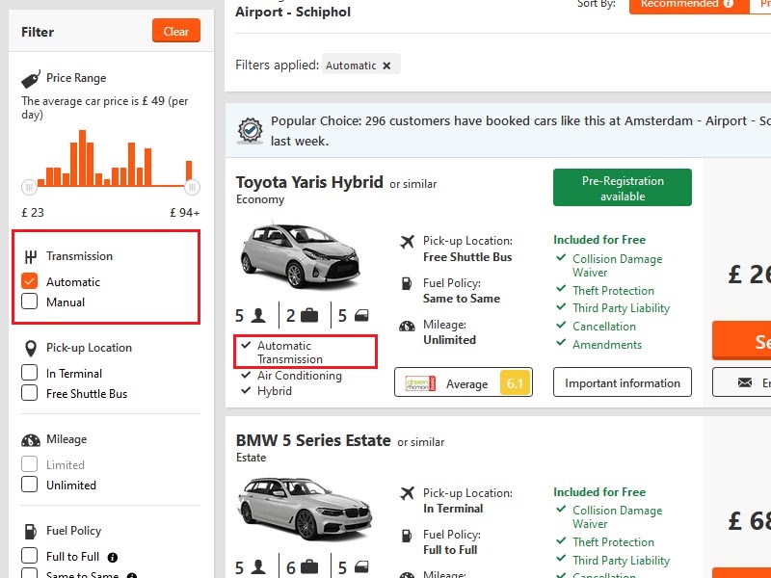Check the Full to Full checkbox
The image size is (771, 578).
pyautogui.click(x=30, y=556)
